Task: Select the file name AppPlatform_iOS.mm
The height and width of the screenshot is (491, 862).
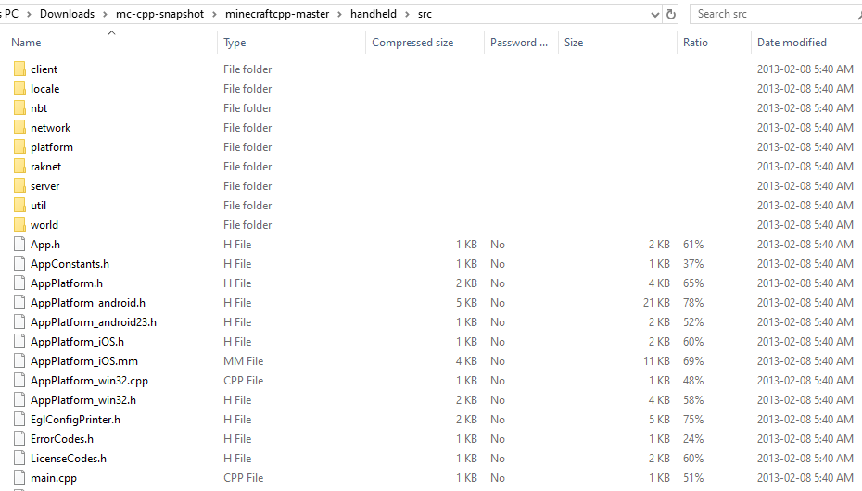Action: [x=84, y=360]
